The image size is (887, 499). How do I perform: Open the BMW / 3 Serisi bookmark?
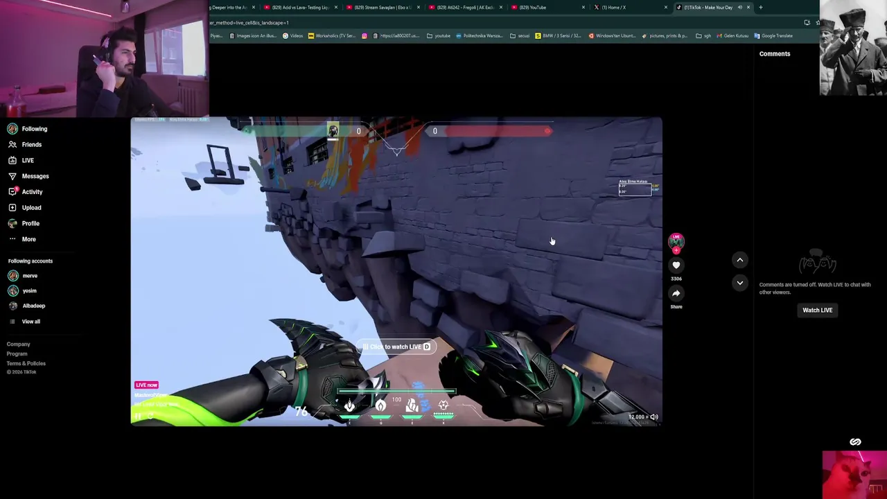[x=559, y=36]
